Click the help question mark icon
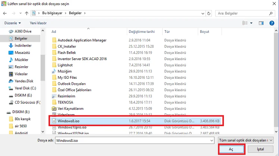This screenshot has height=156, width=279. pos(272,23)
